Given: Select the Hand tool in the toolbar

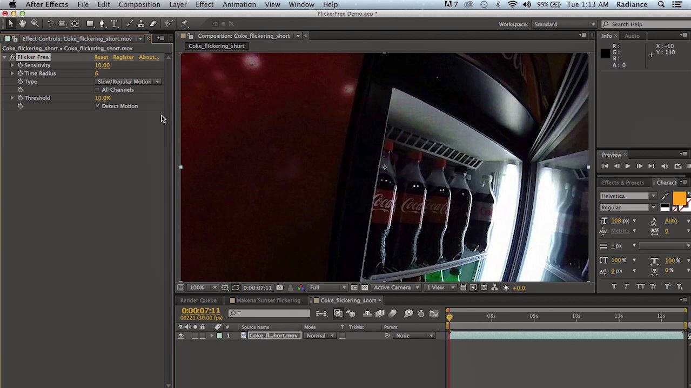Looking at the screenshot, I should (22, 23).
